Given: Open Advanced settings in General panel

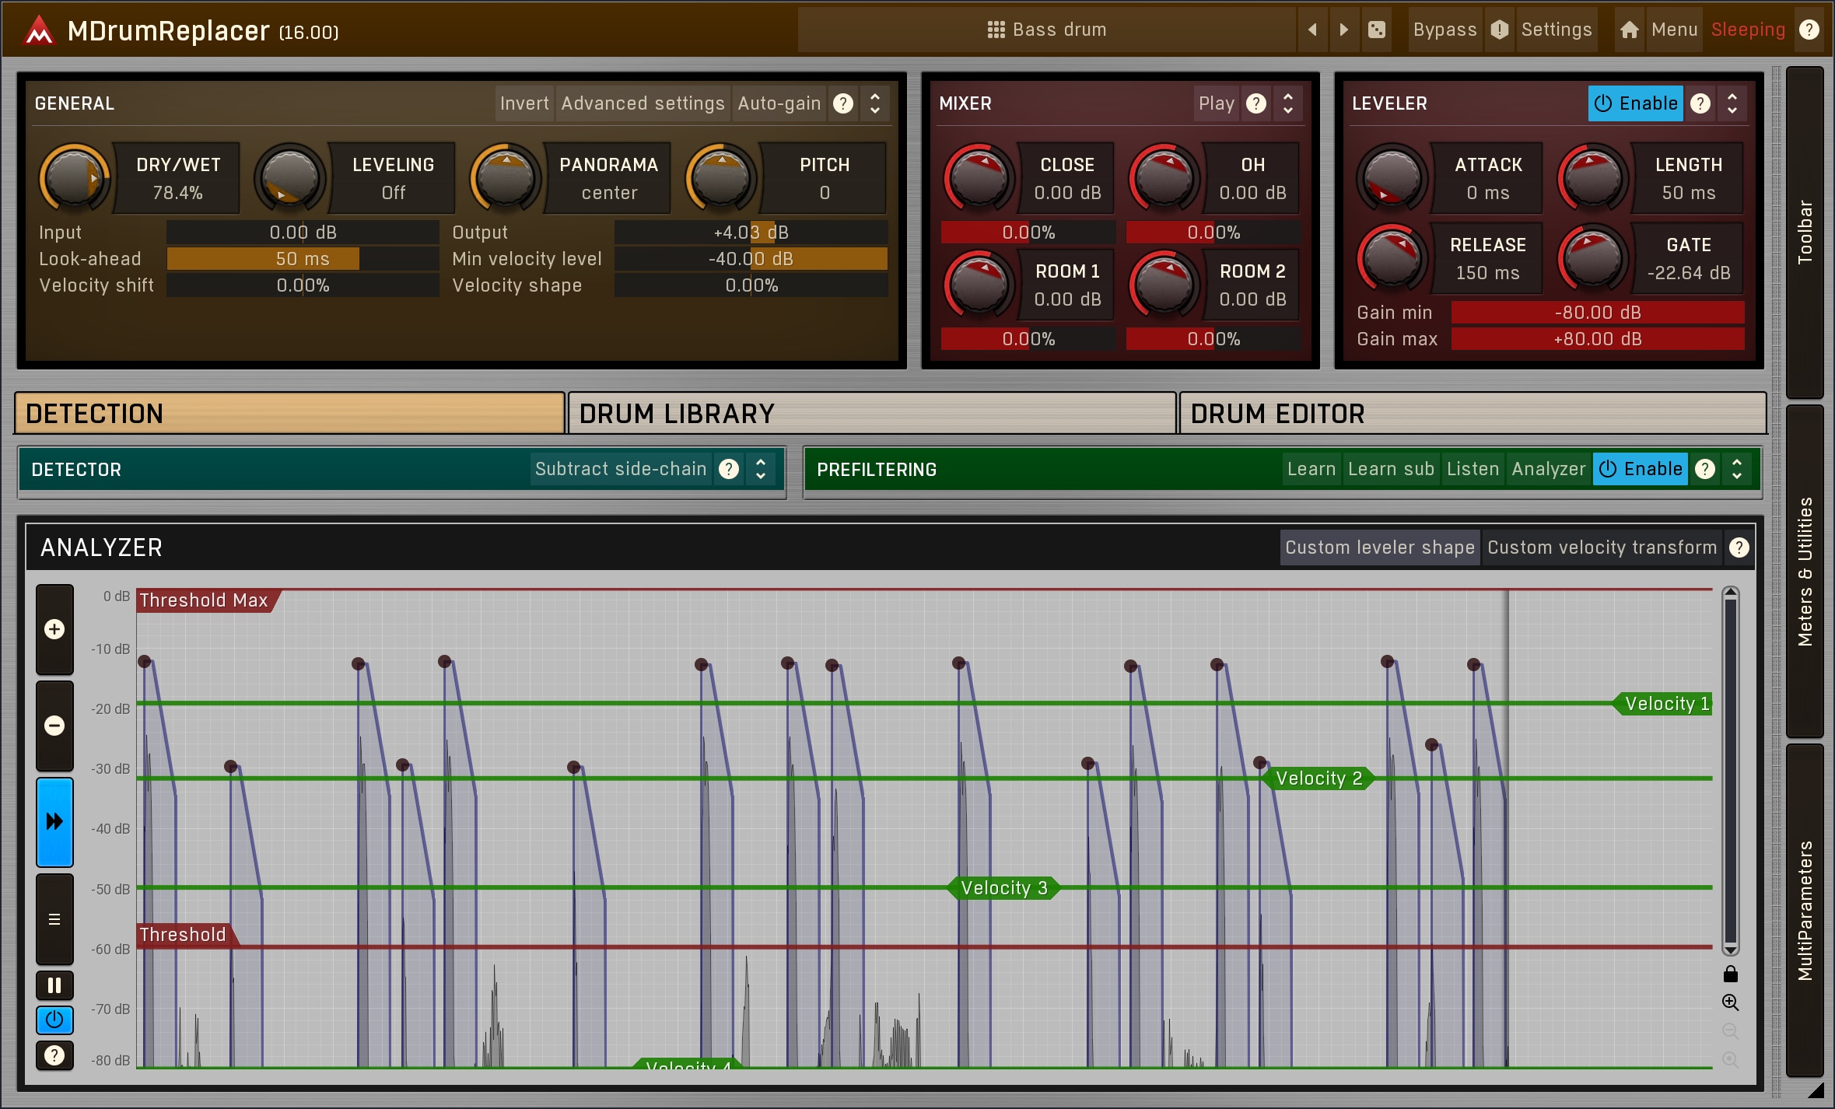Looking at the screenshot, I should point(643,103).
